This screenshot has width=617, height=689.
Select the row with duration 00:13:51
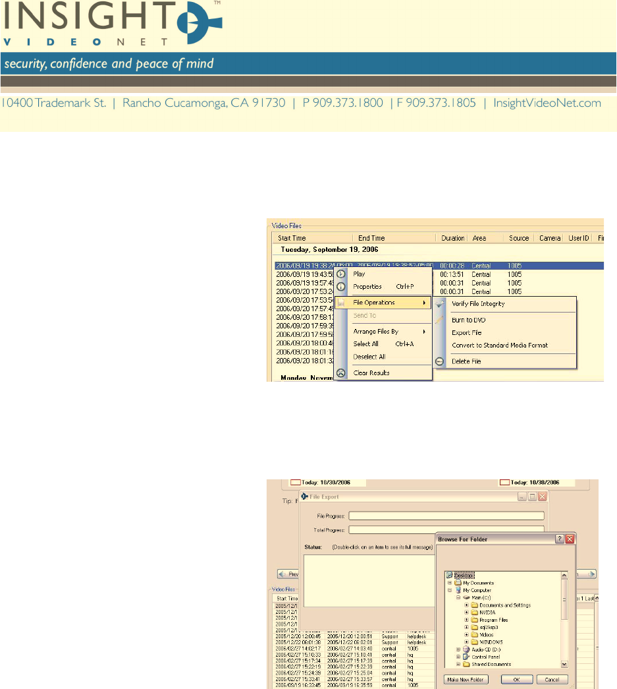pos(439,275)
